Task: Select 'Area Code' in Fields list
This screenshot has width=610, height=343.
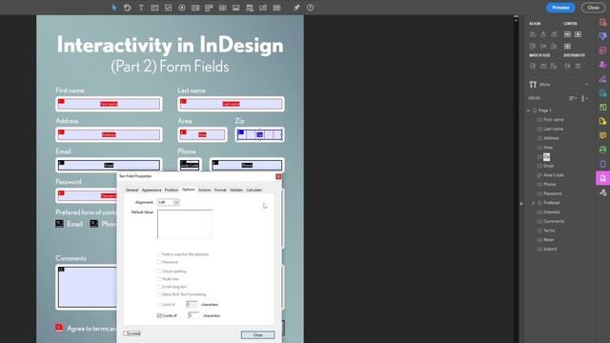Action: click(553, 175)
